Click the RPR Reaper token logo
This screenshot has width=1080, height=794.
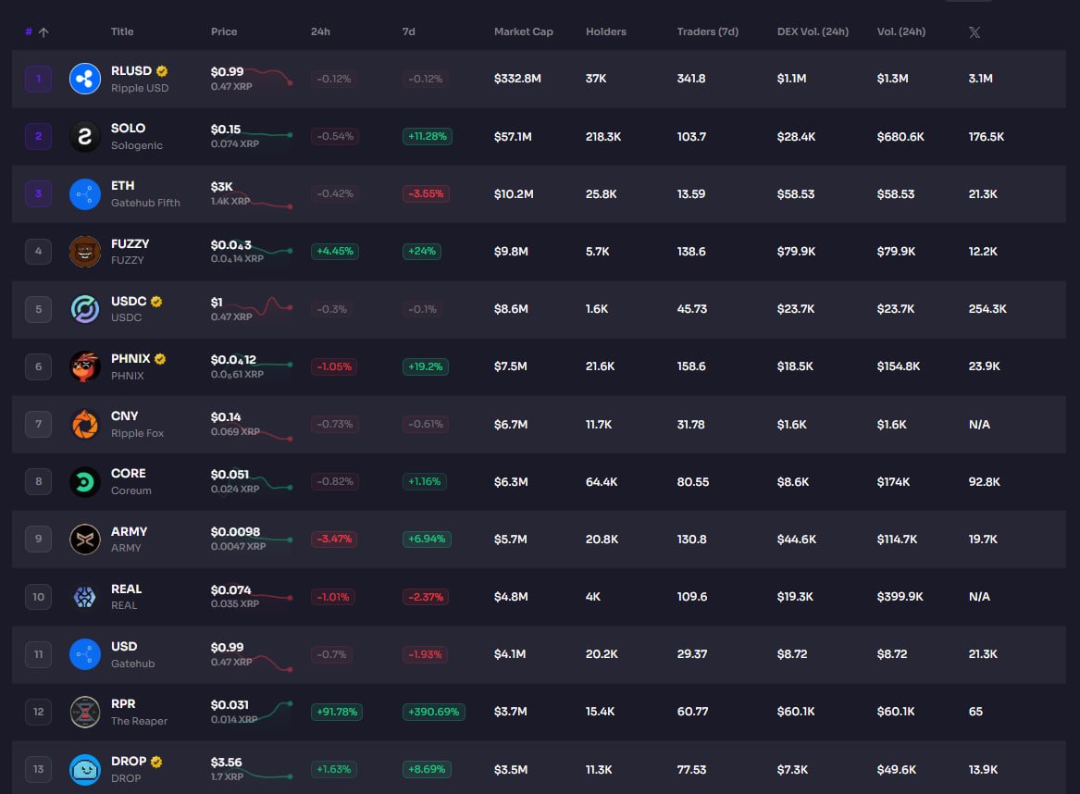(x=85, y=712)
